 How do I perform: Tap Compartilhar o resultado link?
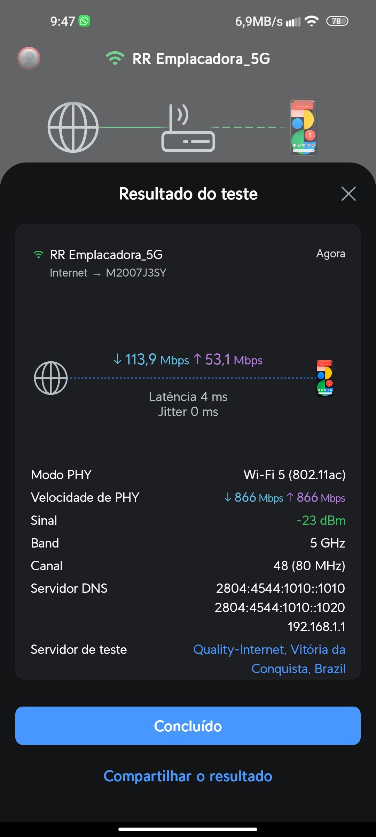click(188, 776)
